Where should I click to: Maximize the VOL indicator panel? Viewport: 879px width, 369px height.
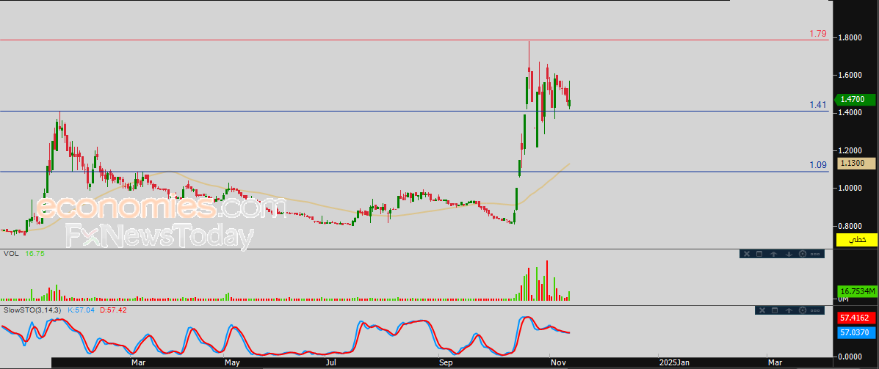759,255
